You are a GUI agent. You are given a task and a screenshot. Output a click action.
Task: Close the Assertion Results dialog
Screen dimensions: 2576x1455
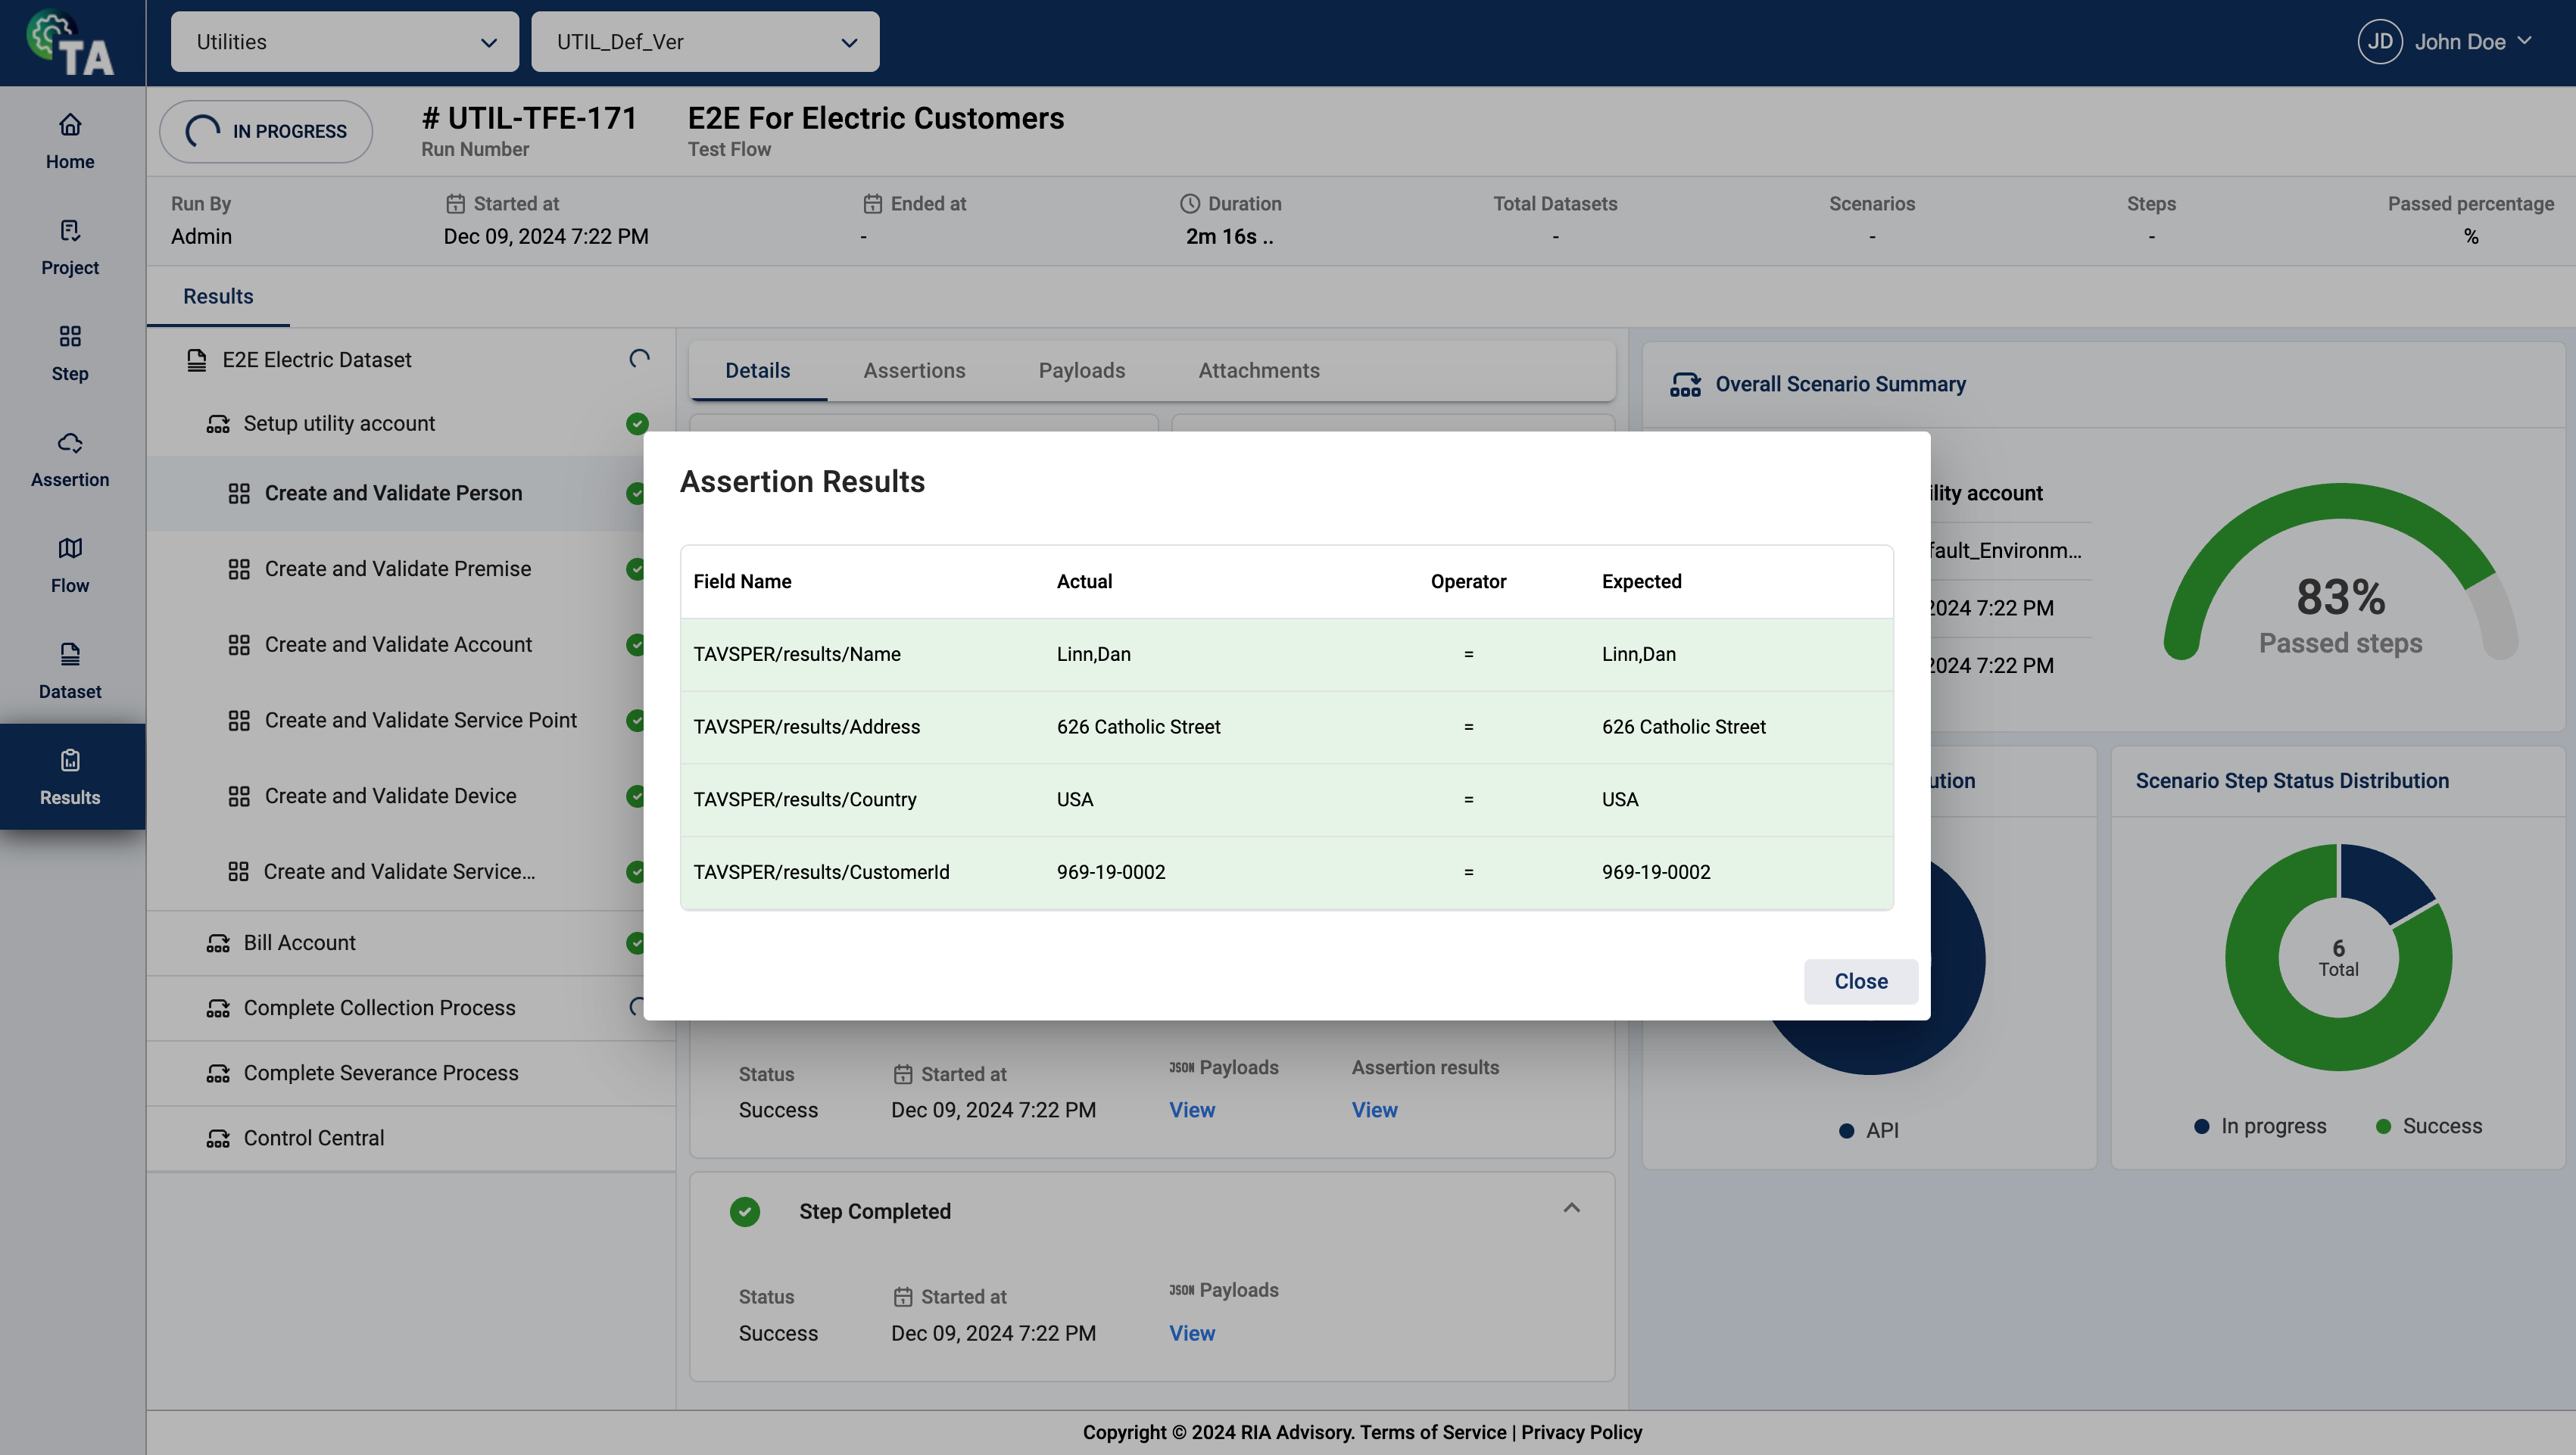[x=1860, y=982]
